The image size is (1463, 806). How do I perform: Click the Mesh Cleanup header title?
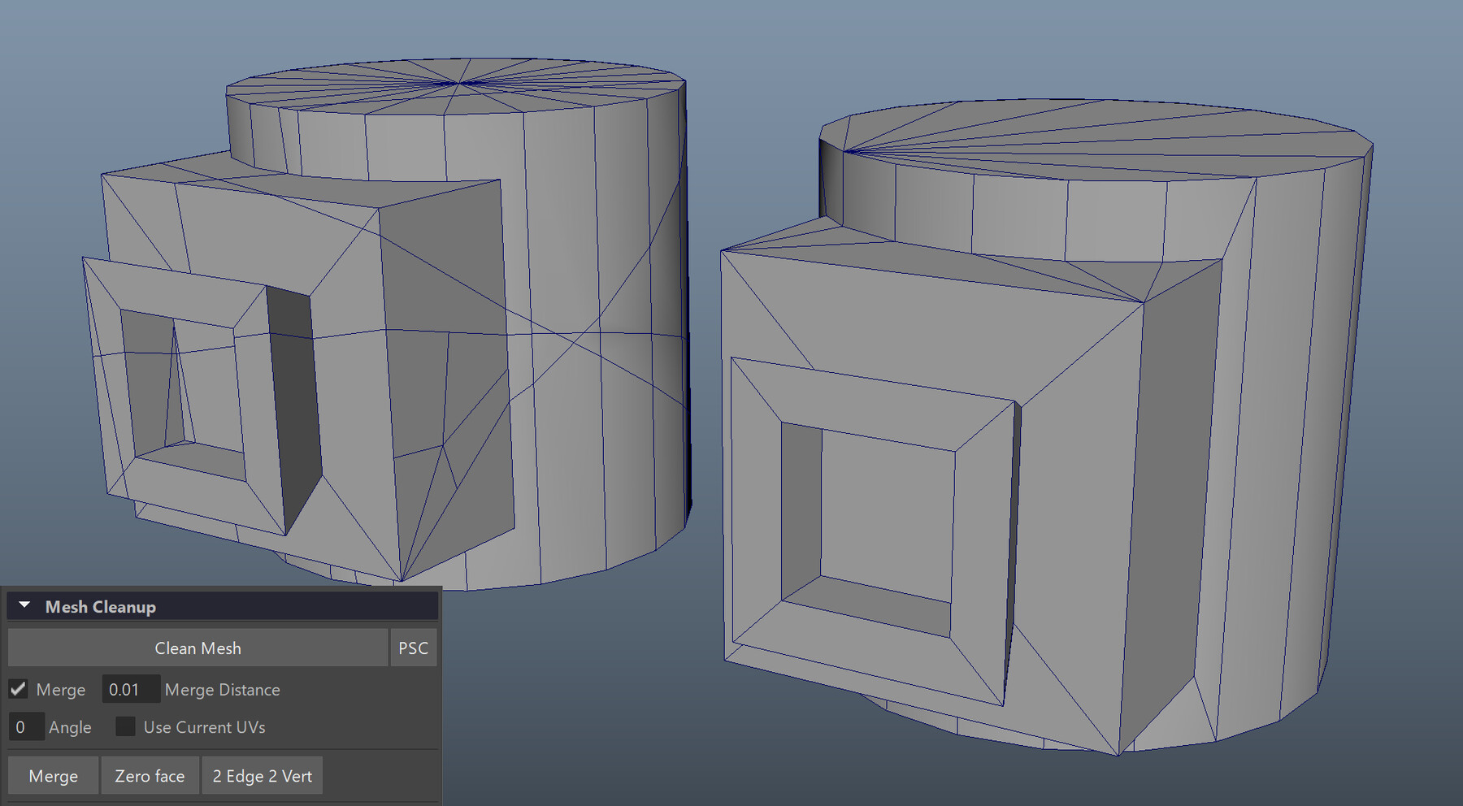(x=99, y=606)
